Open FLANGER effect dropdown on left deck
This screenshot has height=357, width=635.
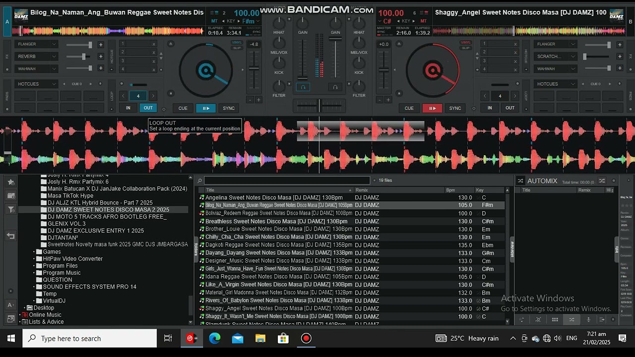pyautogui.click(x=36, y=44)
